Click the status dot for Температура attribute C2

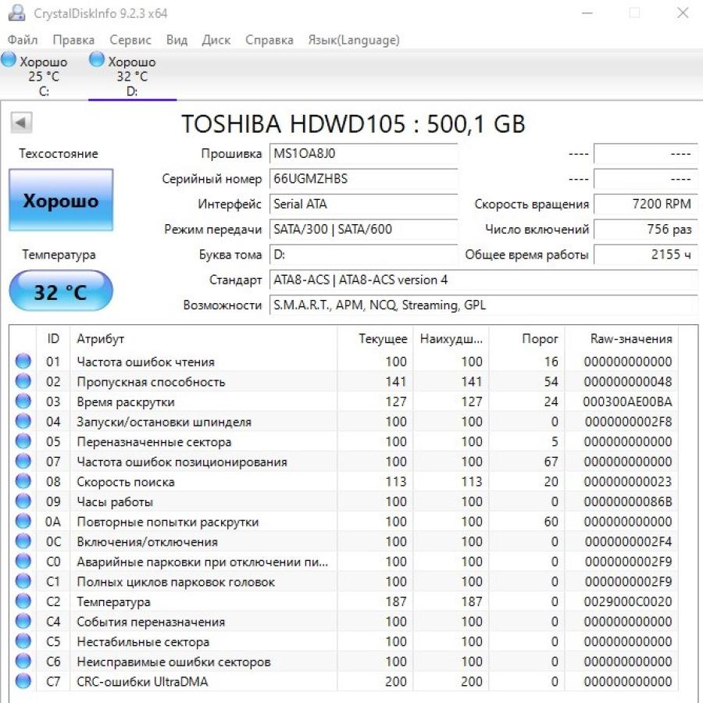coord(23,601)
